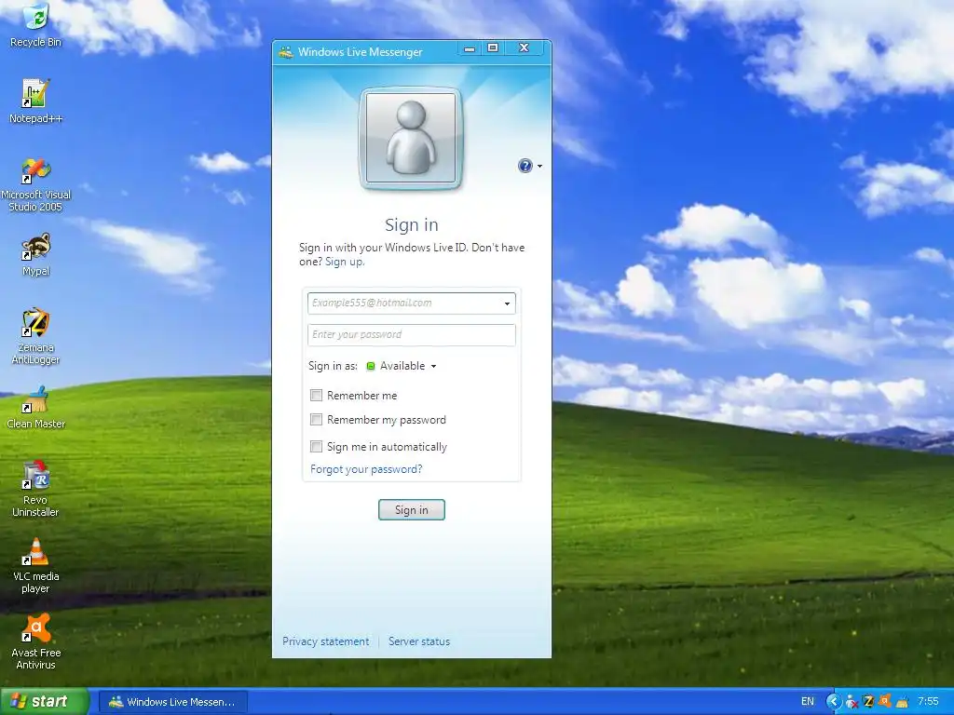Minimize the Windows Live Messenger window
Screen dimensions: 954x715
point(470,48)
